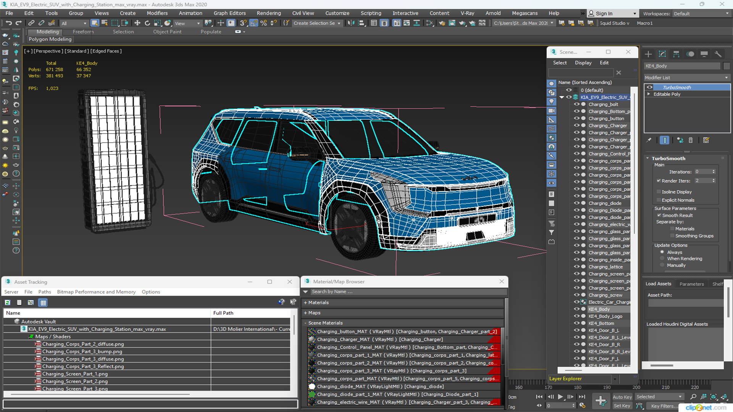Enable Explicit Normals checkbox

pos(659,200)
